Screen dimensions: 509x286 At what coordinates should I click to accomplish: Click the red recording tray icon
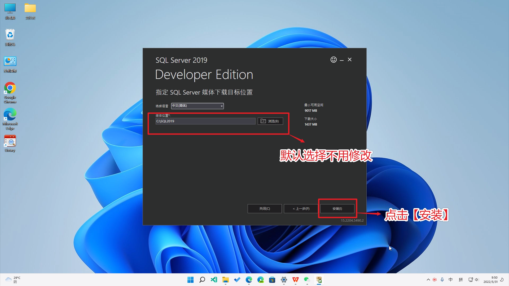pos(435,280)
